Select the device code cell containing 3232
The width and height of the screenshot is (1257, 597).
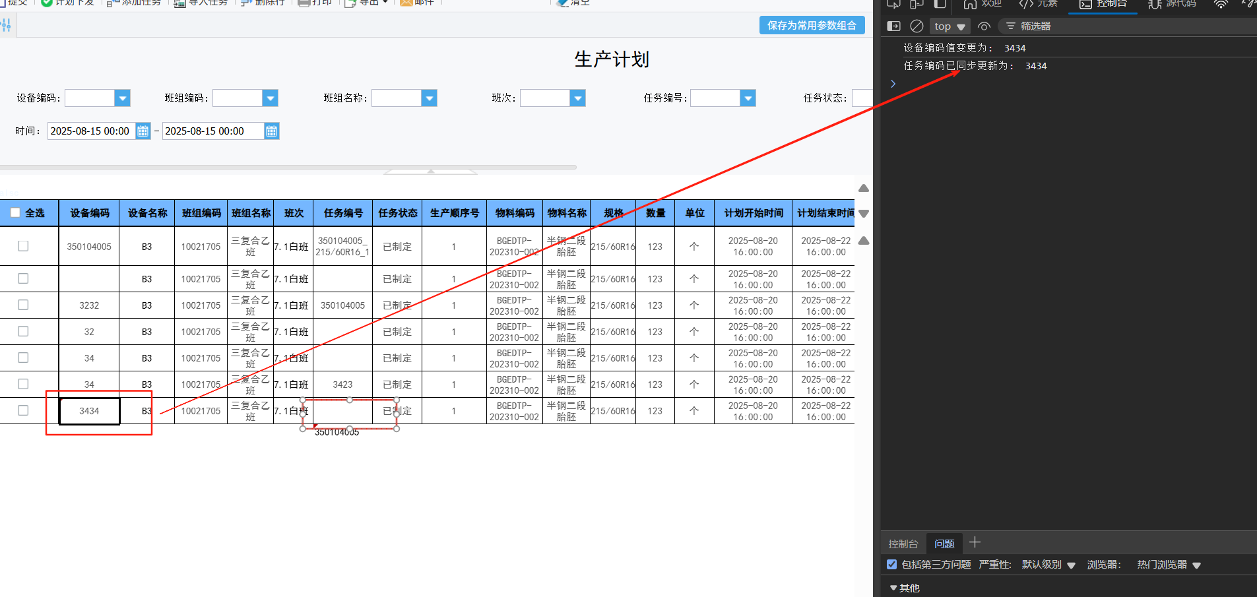click(89, 305)
